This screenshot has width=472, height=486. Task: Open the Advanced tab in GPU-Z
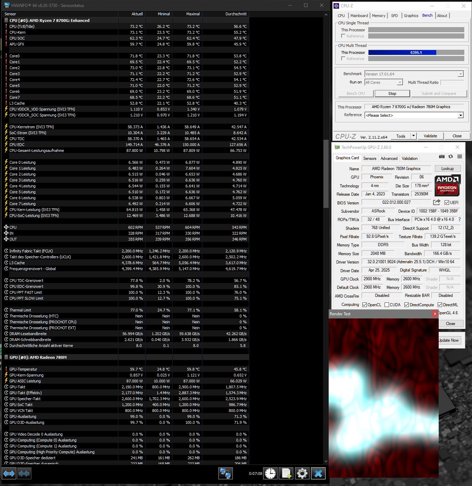(389, 159)
